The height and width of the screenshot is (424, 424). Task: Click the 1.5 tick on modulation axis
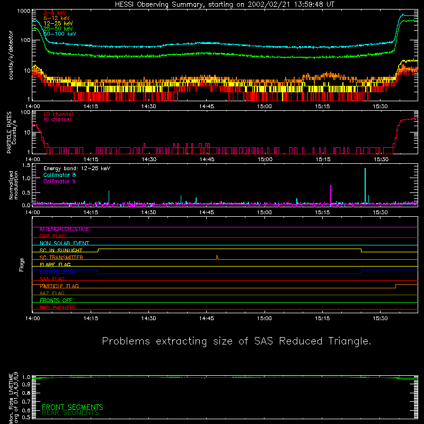point(26,165)
